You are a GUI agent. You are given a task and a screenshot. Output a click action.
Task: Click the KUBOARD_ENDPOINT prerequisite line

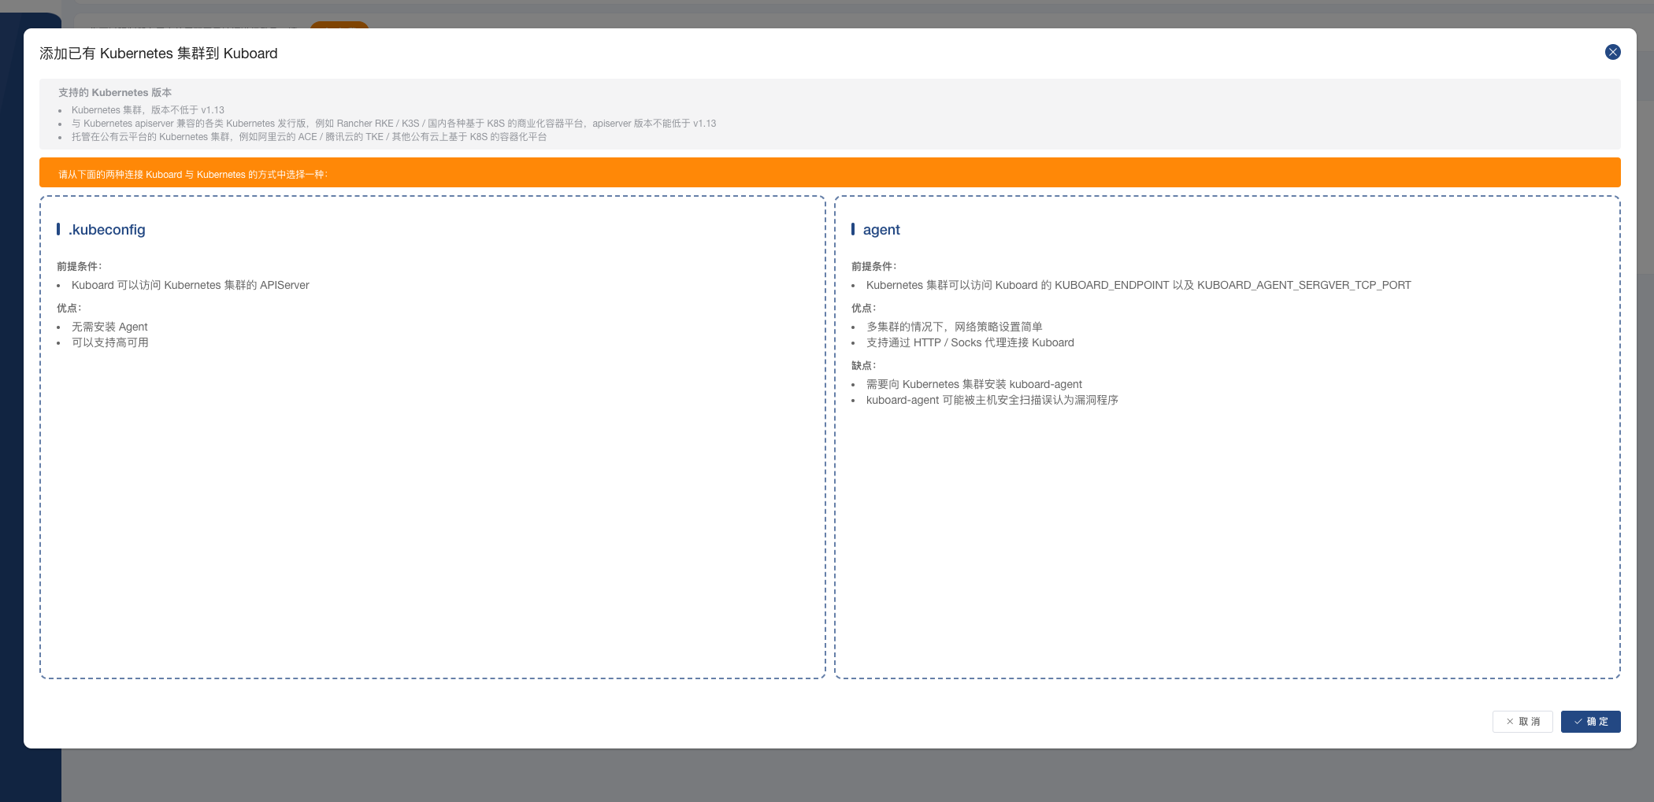1138,285
